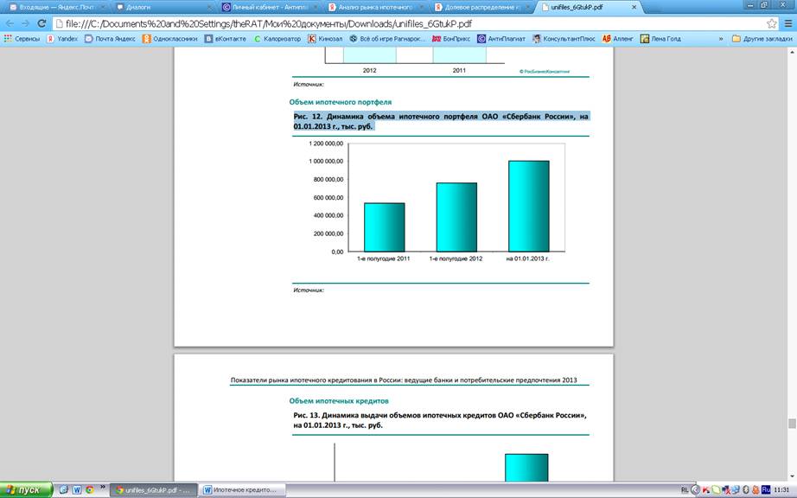Click the Ru language indicator in tray
The width and height of the screenshot is (797, 498).
766,489
